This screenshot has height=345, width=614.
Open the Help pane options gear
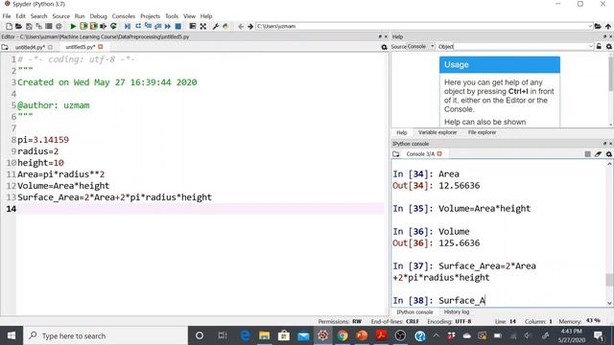pos(609,47)
